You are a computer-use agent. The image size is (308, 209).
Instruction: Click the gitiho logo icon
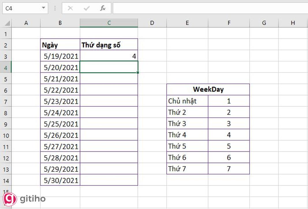[x=10, y=199]
